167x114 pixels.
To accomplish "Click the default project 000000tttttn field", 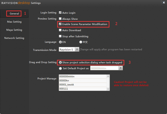I will click(x=104, y=68).
